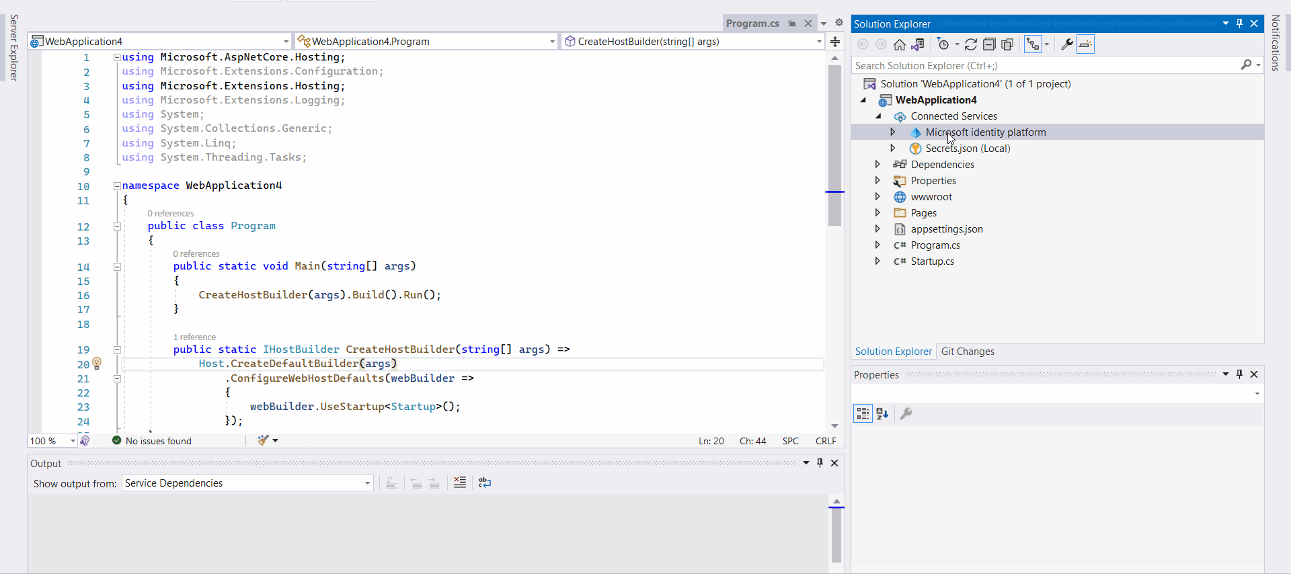Select the Solution Explorer bottom tab
Viewport: 1291px width, 574px height.
coord(893,352)
